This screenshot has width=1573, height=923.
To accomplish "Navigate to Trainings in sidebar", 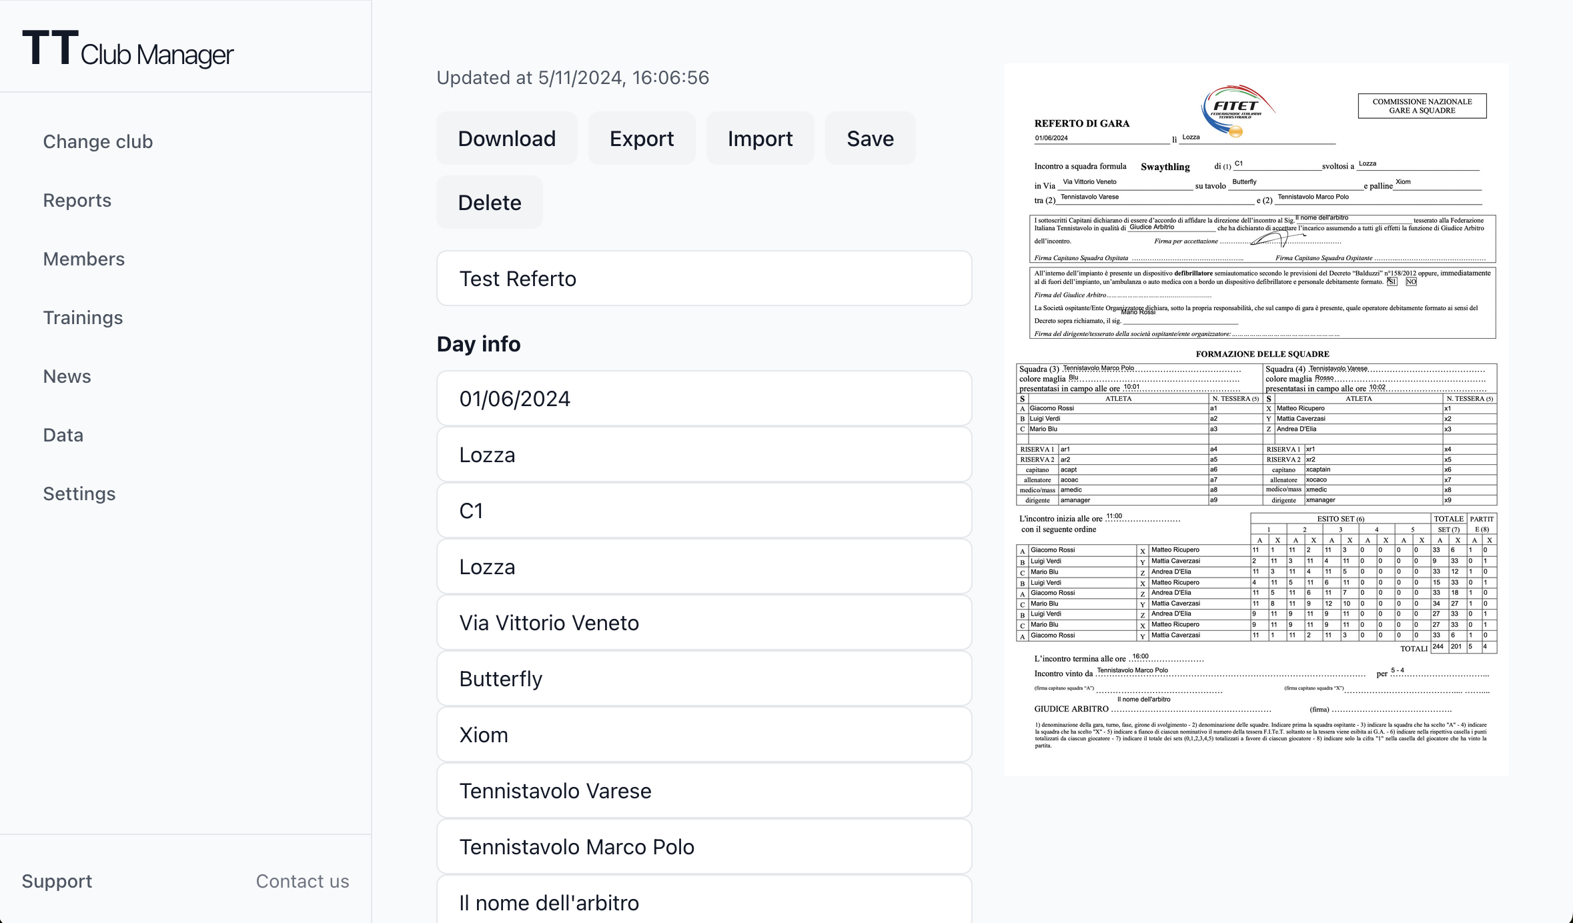I will [83, 317].
